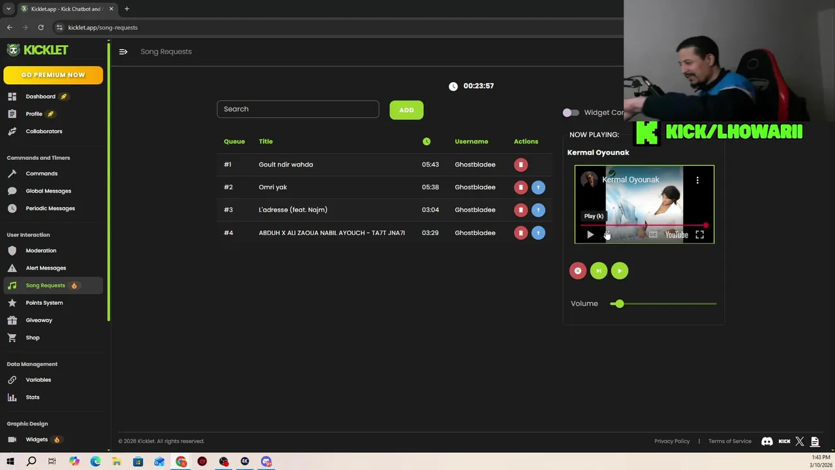Click the Variables link icon

[x=12, y=380]
